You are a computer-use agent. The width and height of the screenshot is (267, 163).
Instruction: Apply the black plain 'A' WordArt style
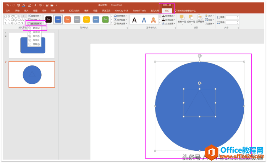pyautogui.click(x=134, y=20)
